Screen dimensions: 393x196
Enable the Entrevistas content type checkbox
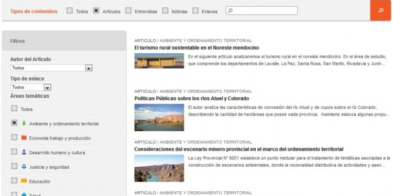coord(128,10)
